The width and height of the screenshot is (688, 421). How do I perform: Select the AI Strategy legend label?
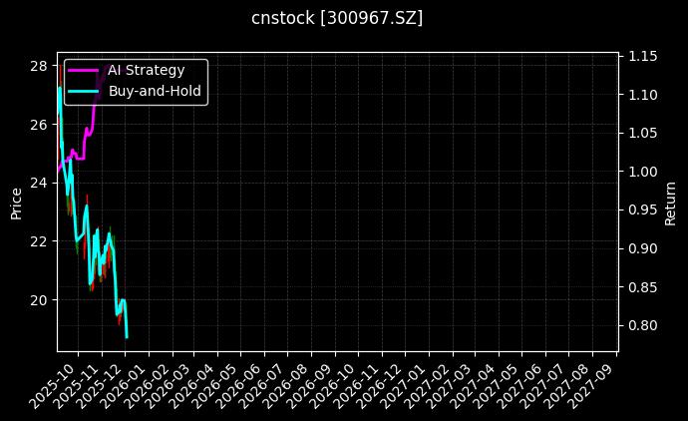(146, 70)
